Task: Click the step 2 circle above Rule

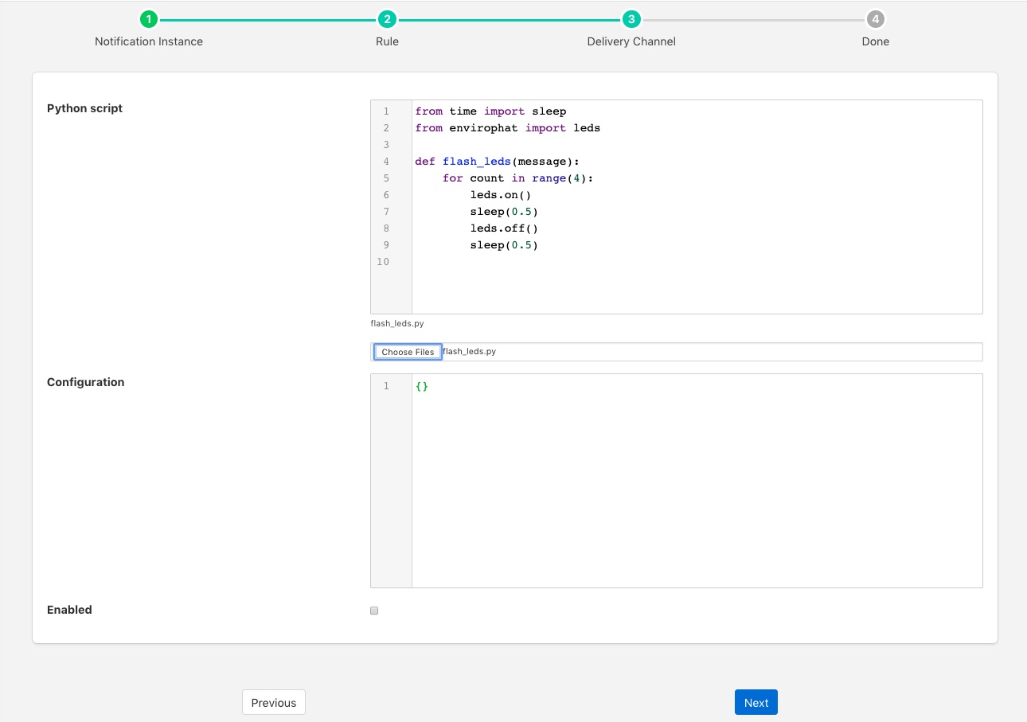Action: [387, 18]
